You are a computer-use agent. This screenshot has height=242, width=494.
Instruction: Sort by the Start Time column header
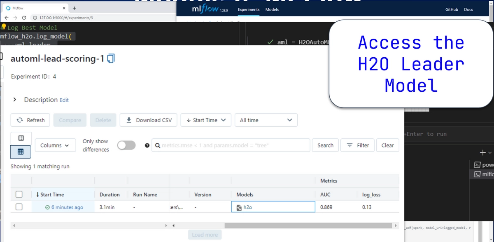pyautogui.click(x=52, y=195)
